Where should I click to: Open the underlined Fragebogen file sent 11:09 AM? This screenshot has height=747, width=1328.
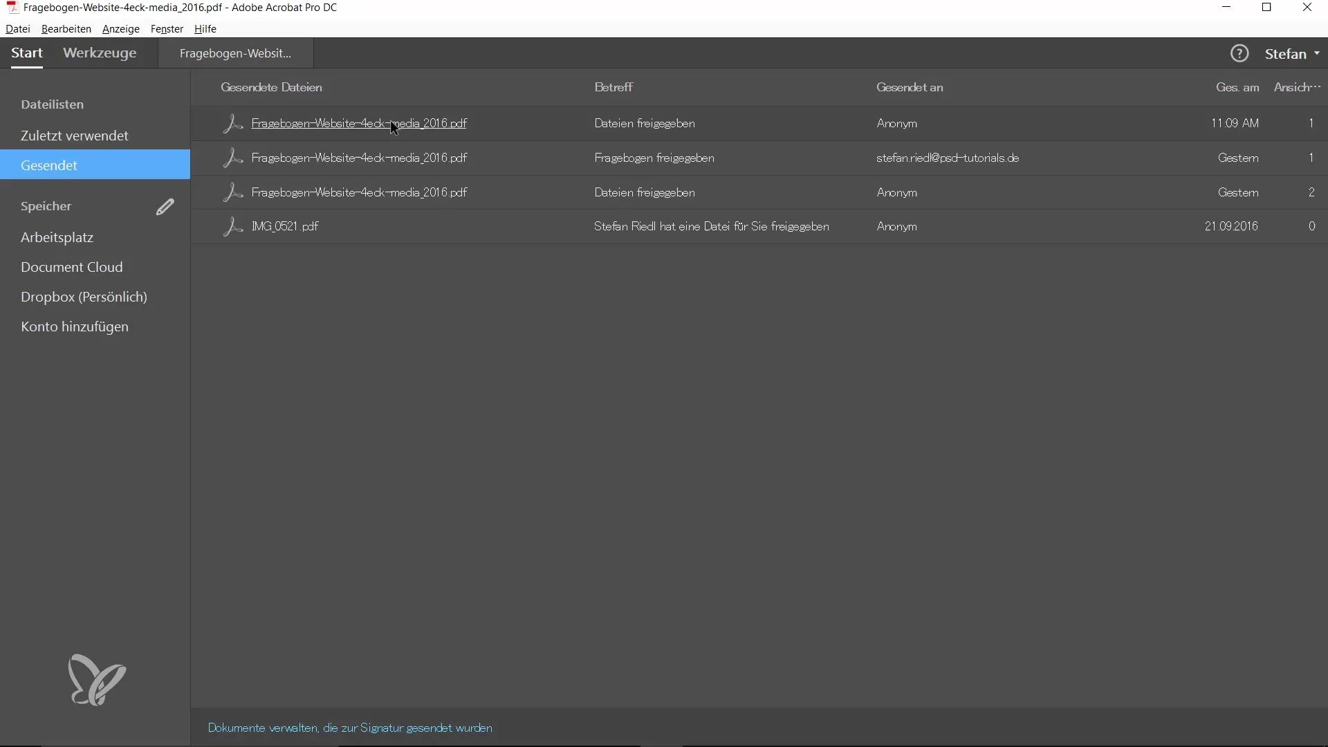click(x=359, y=123)
